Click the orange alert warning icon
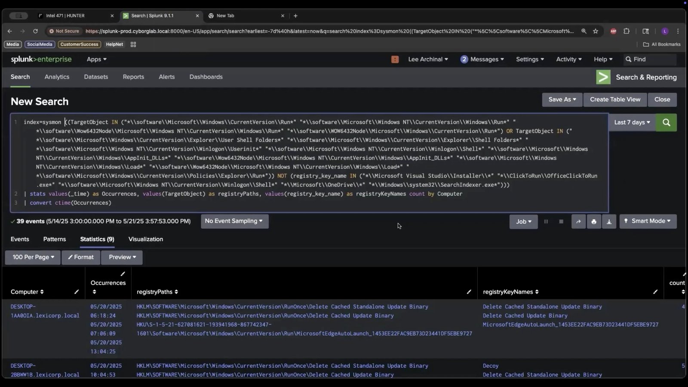The height and width of the screenshot is (387, 688). pos(395,59)
